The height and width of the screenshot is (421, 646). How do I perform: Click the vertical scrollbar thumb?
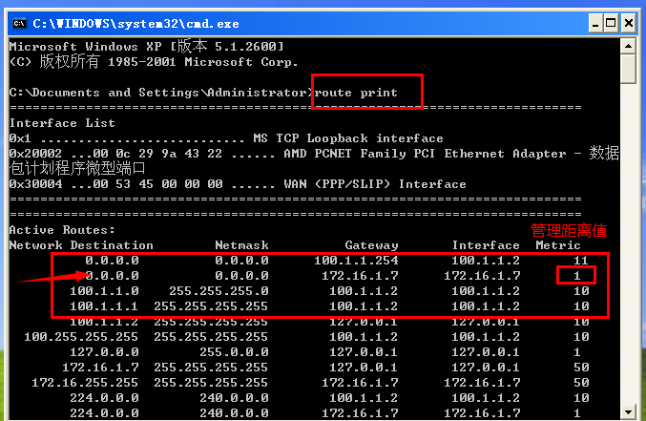click(628, 69)
